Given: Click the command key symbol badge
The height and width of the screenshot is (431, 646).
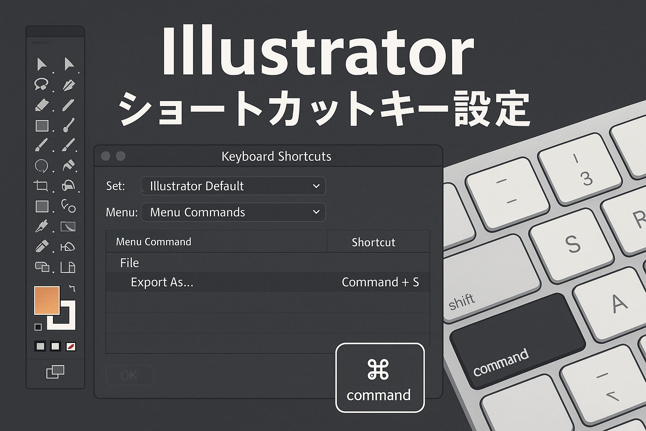Looking at the screenshot, I should [380, 378].
